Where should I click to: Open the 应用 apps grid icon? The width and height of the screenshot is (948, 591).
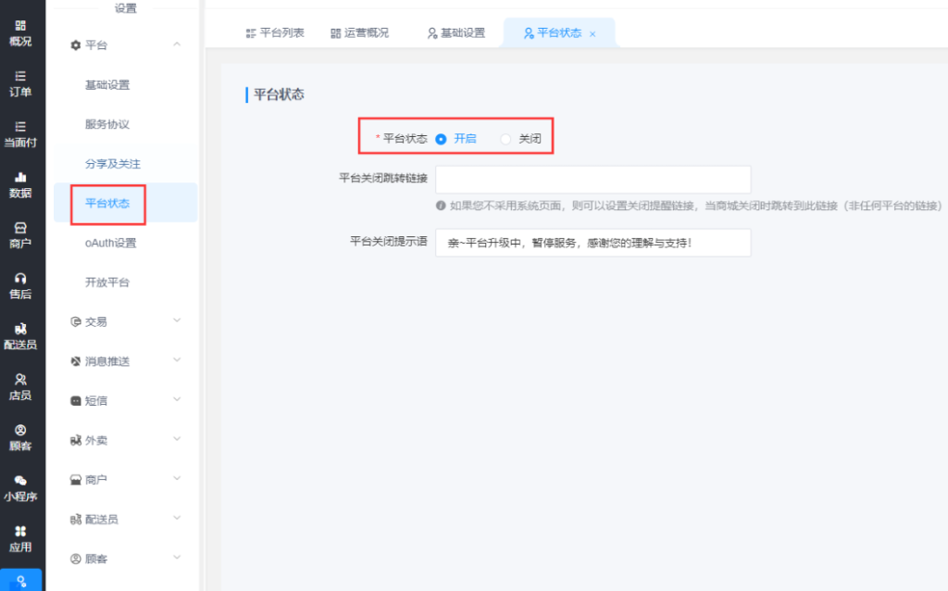pyautogui.click(x=20, y=531)
